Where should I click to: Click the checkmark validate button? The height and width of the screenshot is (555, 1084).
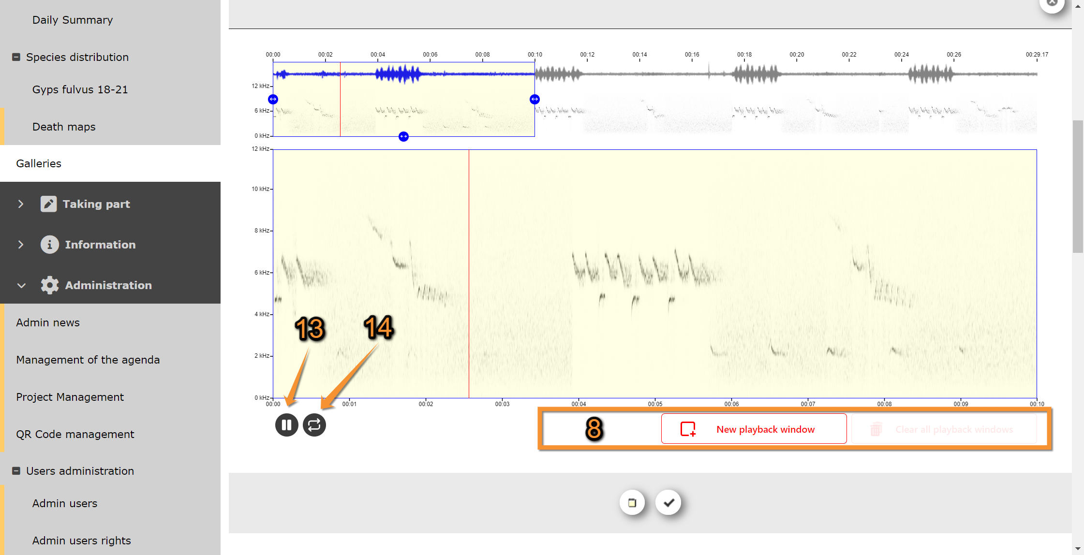[668, 503]
